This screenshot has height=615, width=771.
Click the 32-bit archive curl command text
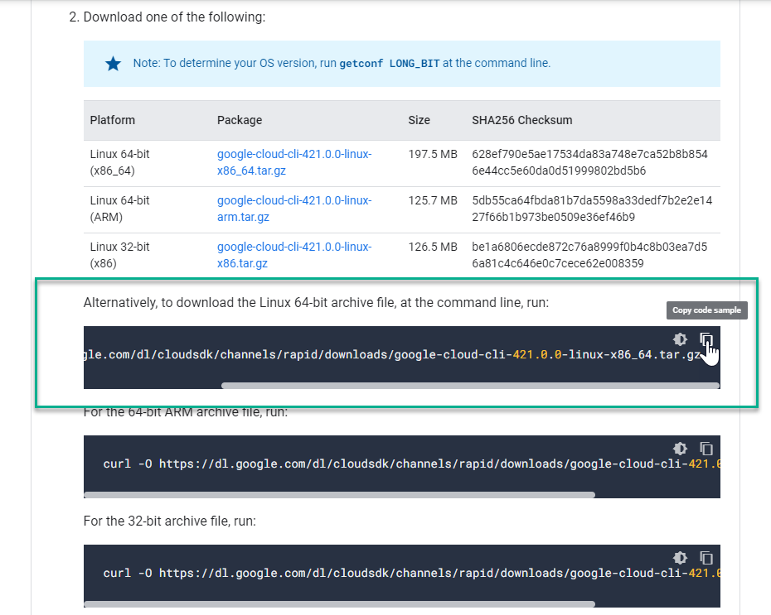pyautogui.click(x=411, y=574)
